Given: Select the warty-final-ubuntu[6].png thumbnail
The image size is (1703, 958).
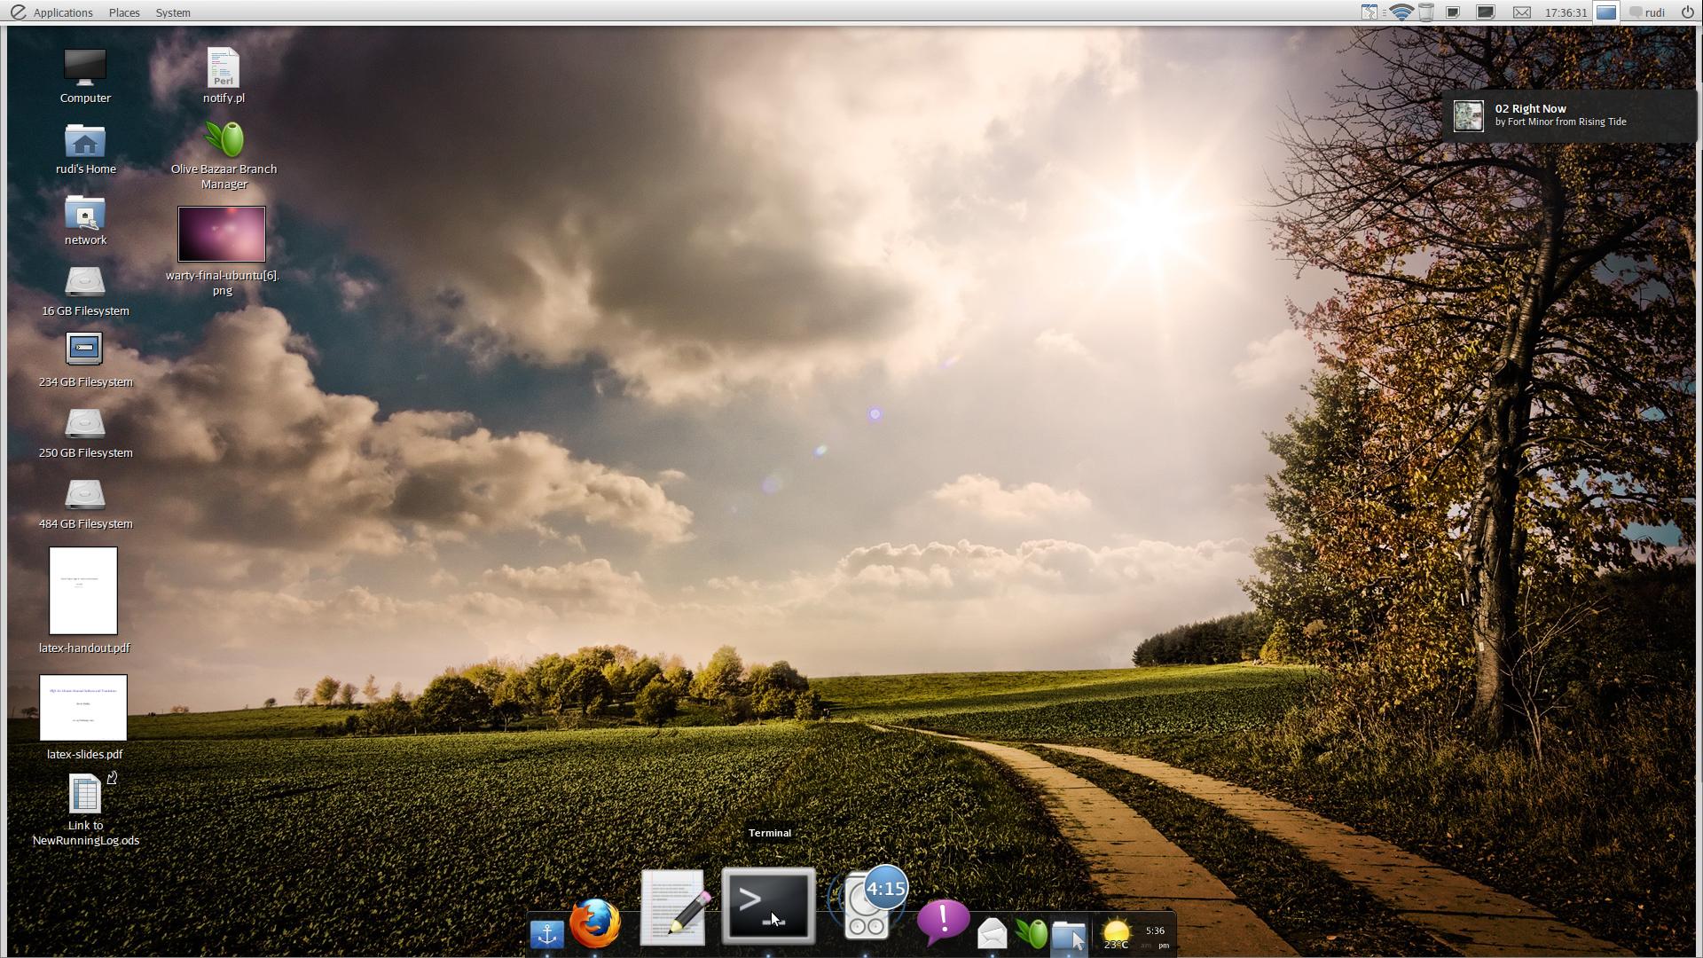Looking at the screenshot, I should (x=222, y=234).
